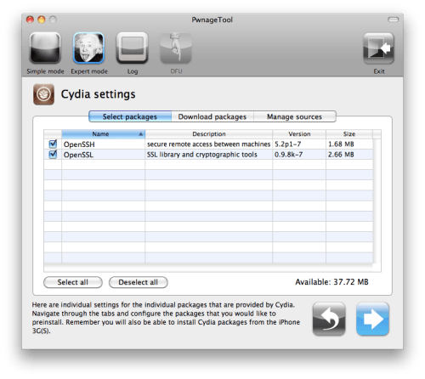
Task: Open the Download packages tab
Action: point(212,116)
